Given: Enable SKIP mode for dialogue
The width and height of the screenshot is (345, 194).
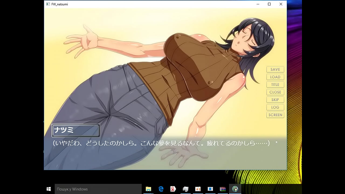Looking at the screenshot, I should pos(275,100).
